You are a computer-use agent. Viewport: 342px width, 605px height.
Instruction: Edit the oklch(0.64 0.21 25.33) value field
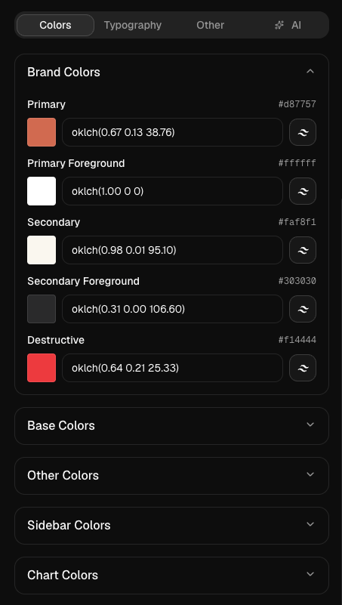pos(172,368)
